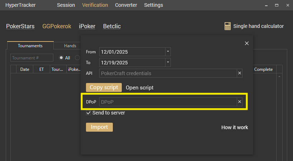
Task: Open the How it work link
Action: [x=235, y=127]
